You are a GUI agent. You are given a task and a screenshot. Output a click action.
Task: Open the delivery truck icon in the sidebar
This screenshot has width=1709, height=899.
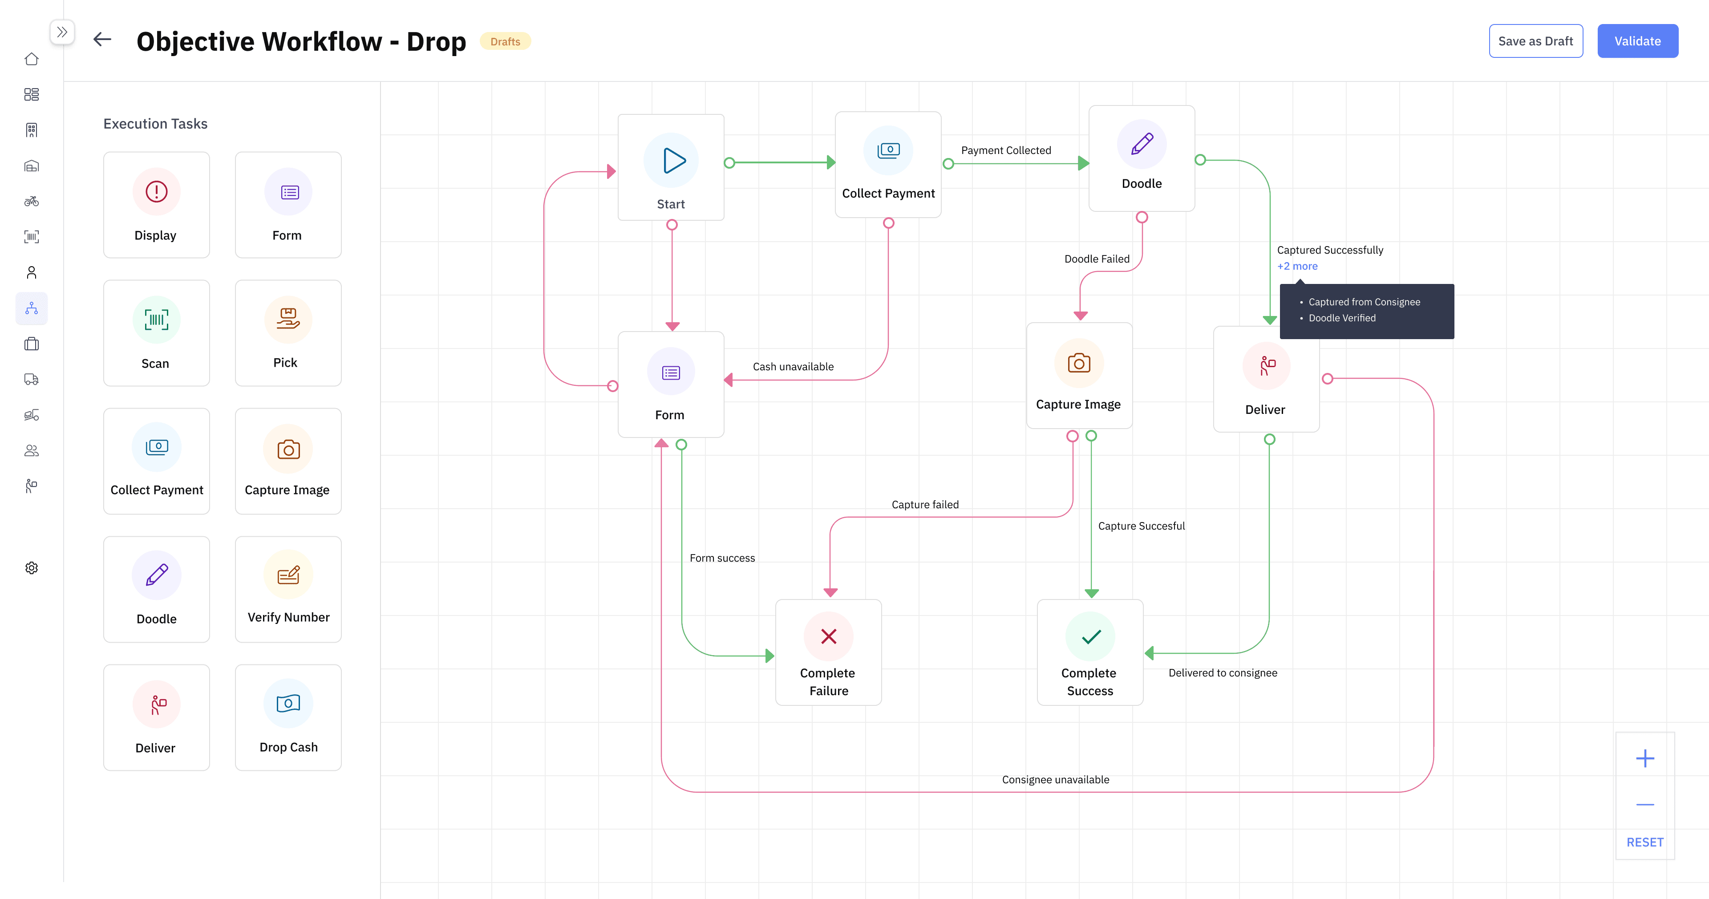coord(31,380)
